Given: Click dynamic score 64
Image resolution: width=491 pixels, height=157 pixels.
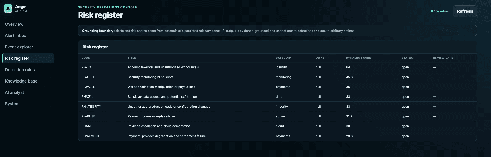Looking at the screenshot, I should (348, 67).
